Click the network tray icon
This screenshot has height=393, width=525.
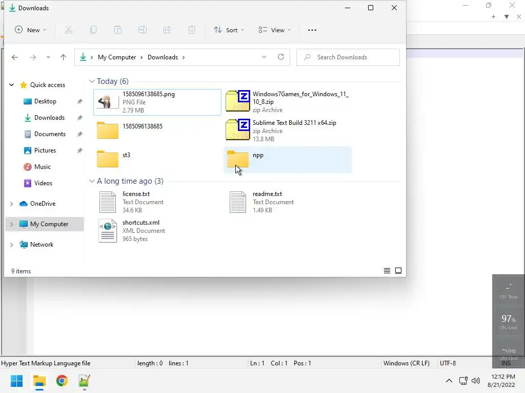pos(463,381)
